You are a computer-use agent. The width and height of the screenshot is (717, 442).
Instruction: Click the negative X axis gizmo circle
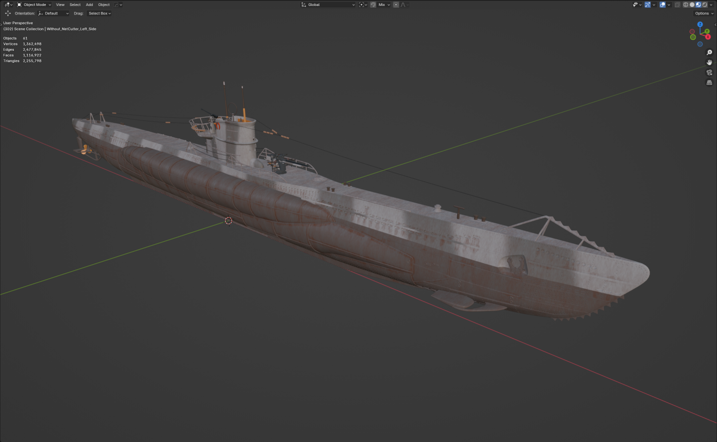[x=692, y=31]
